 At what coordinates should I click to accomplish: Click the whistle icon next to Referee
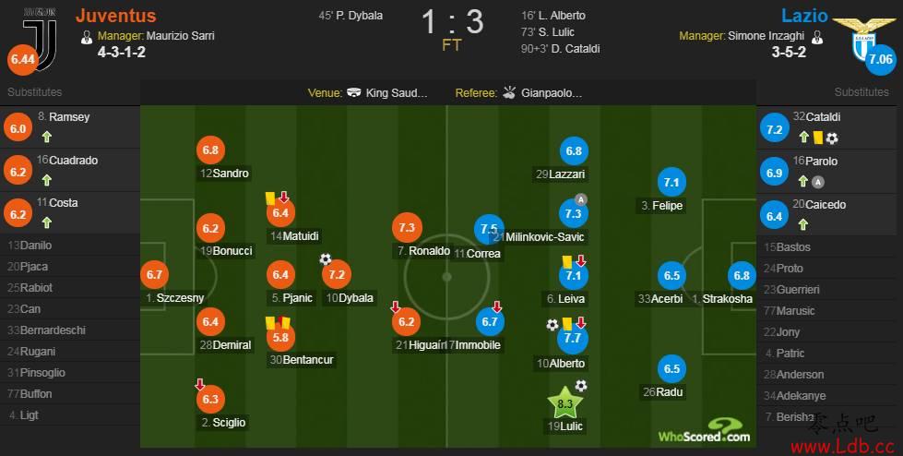509,92
